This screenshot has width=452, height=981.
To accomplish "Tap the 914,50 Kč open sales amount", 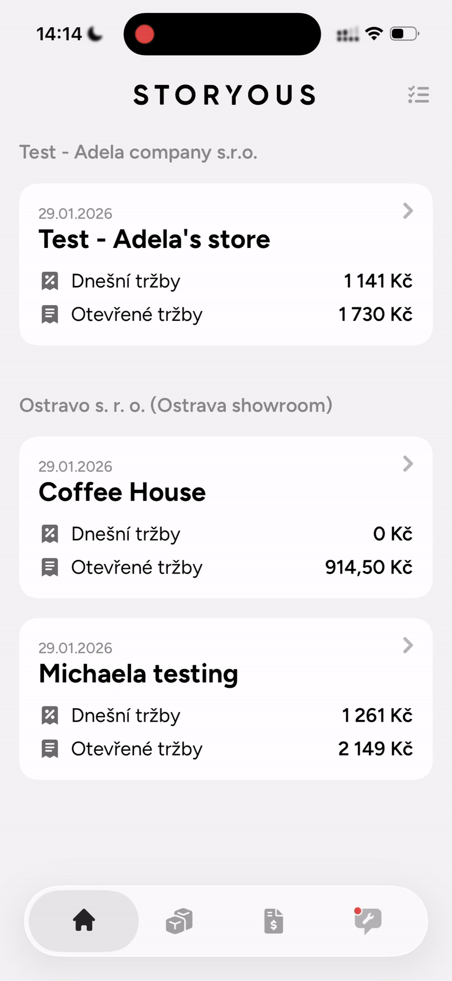I will pyautogui.click(x=368, y=567).
